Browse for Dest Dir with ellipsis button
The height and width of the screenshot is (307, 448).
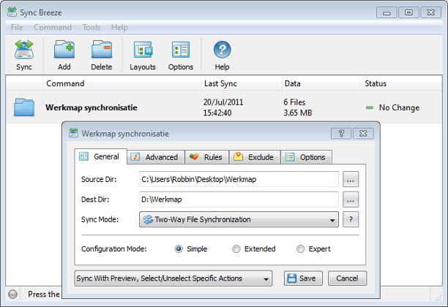coord(351,200)
